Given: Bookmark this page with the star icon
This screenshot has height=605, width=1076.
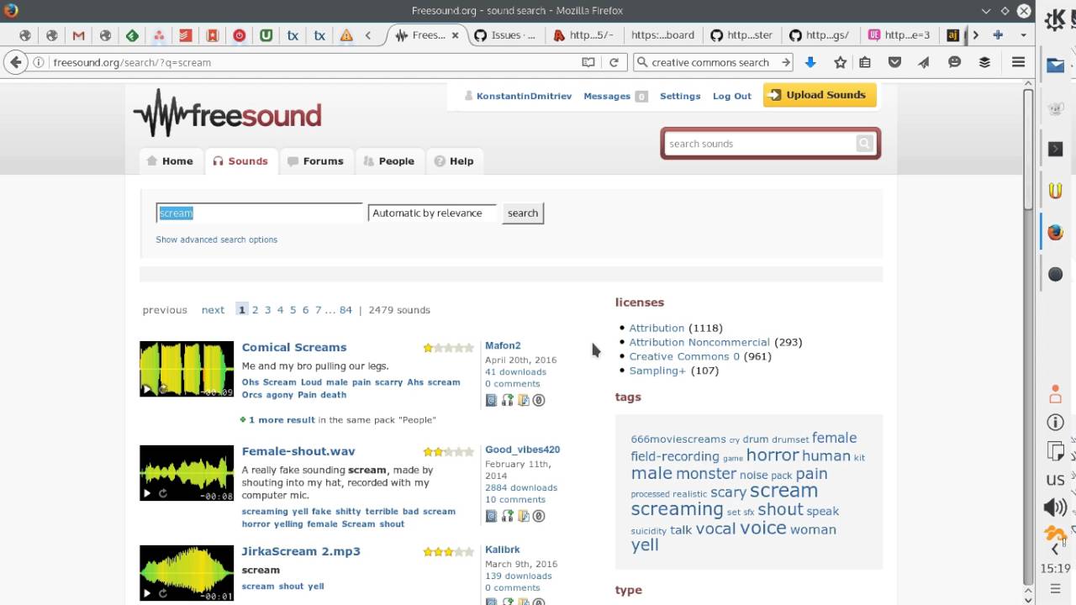Looking at the screenshot, I should click(x=840, y=62).
